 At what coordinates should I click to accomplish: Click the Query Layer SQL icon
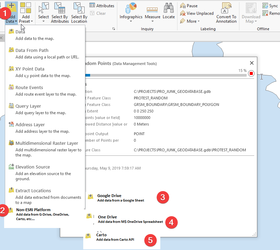point(11,106)
